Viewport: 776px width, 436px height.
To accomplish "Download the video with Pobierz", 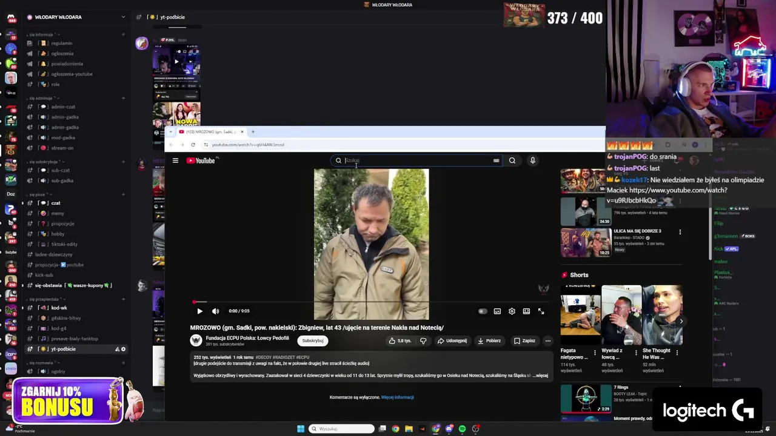I will pyautogui.click(x=489, y=341).
